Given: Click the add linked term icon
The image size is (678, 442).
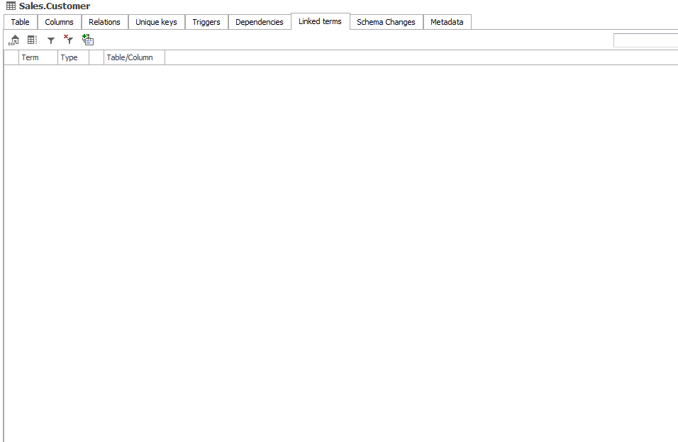Looking at the screenshot, I should pos(88,40).
